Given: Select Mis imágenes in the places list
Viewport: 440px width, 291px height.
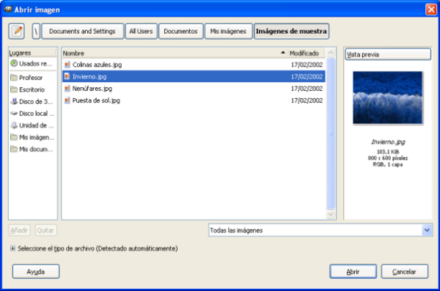Looking at the screenshot, I should click(32, 137).
